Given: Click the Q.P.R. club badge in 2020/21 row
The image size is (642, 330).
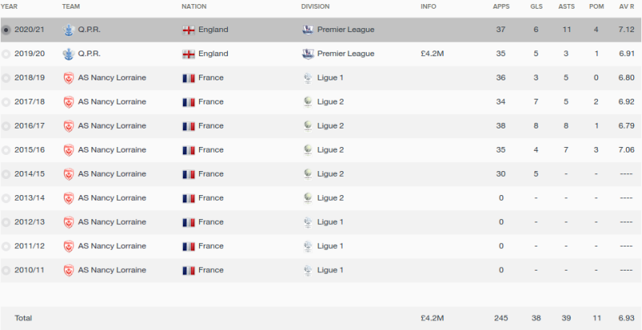Looking at the screenshot, I should click(x=69, y=30).
